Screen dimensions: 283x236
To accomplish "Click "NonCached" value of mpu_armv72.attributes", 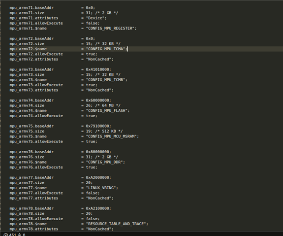I will click(99, 59).
